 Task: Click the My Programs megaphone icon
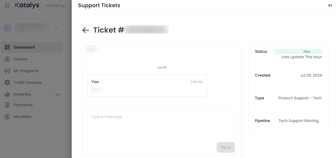7,71
